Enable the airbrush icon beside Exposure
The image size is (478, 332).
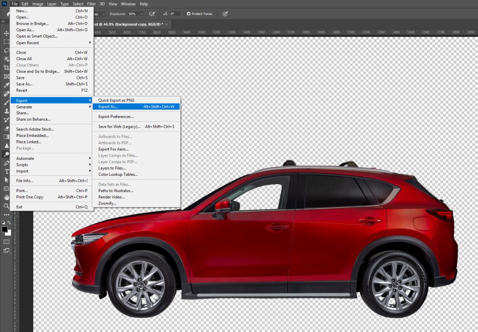[x=152, y=14]
